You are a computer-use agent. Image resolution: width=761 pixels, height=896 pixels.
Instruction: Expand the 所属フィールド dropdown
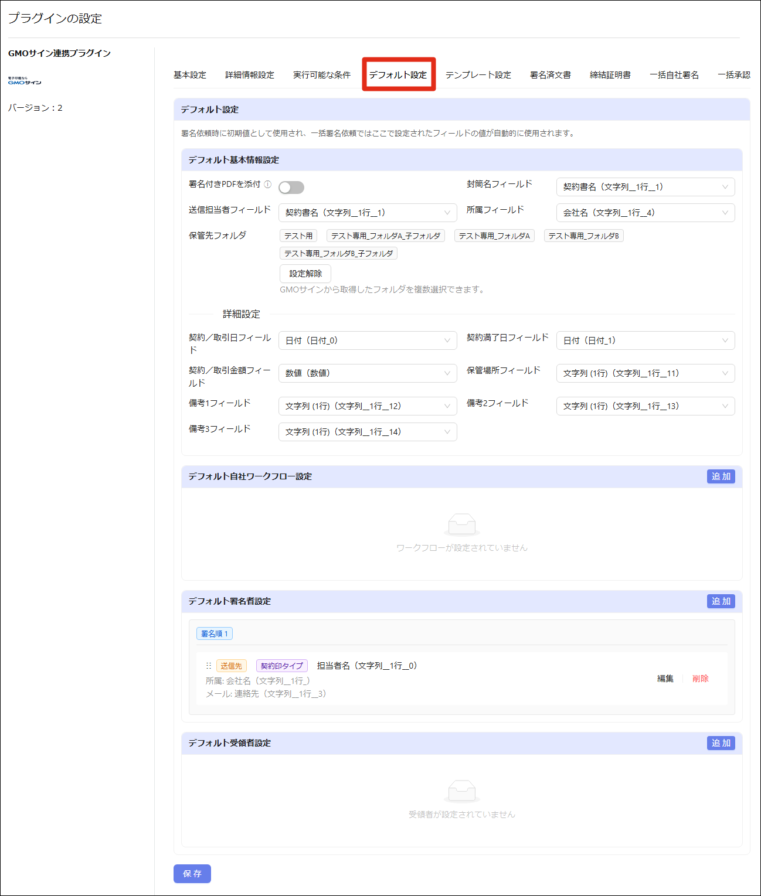coord(646,213)
